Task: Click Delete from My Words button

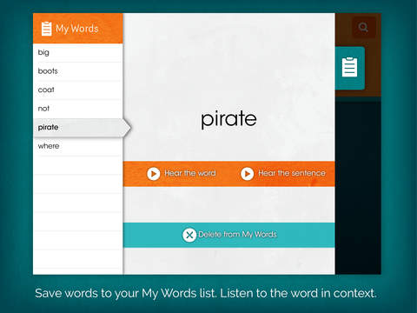Action: coord(229,235)
